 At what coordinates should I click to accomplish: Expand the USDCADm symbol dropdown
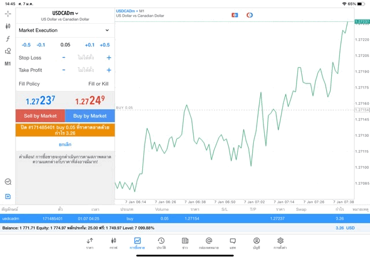(65, 13)
